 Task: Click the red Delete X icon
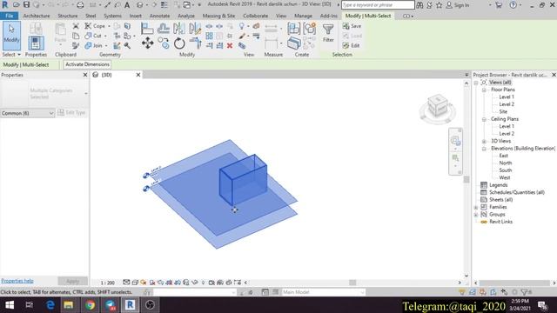[230, 45]
